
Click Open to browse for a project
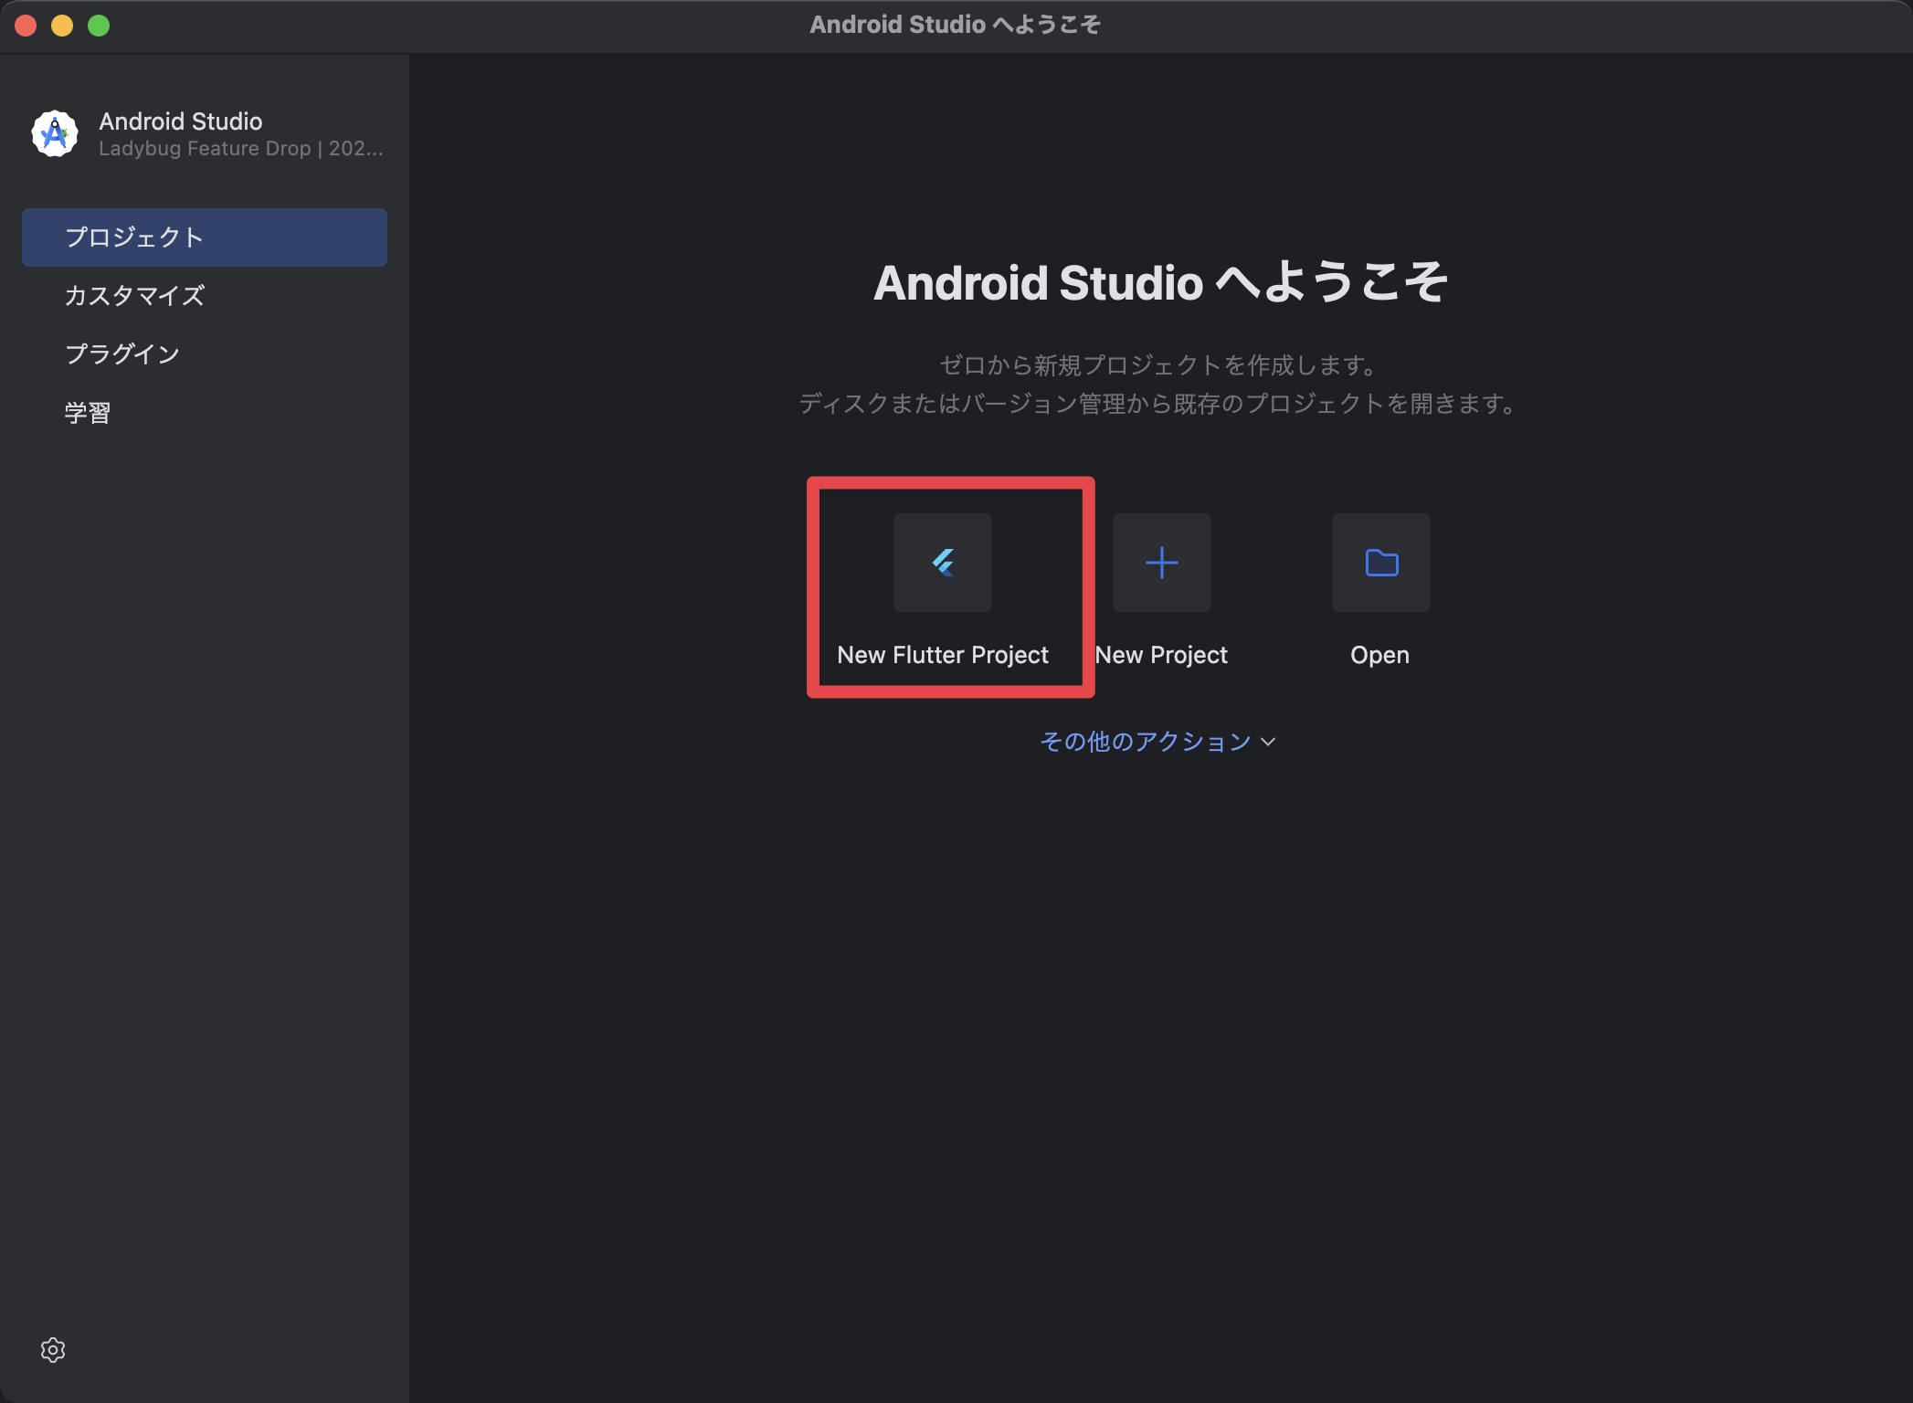1379,654
